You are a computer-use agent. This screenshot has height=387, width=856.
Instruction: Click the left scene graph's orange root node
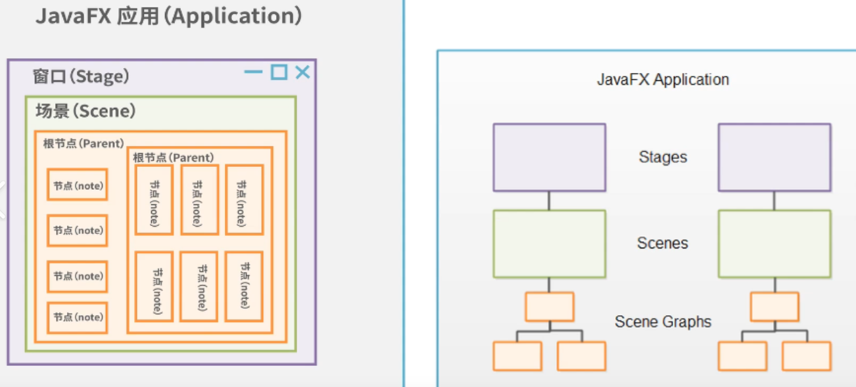[x=550, y=307]
